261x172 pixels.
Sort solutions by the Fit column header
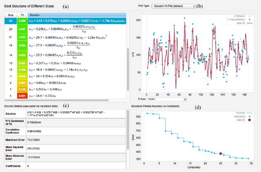pyautogui.click(x=22, y=14)
